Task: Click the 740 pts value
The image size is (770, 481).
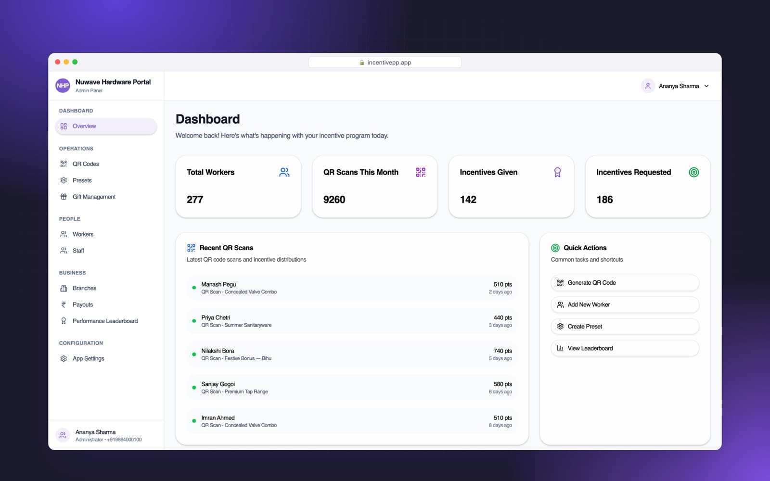Action: 503,351
